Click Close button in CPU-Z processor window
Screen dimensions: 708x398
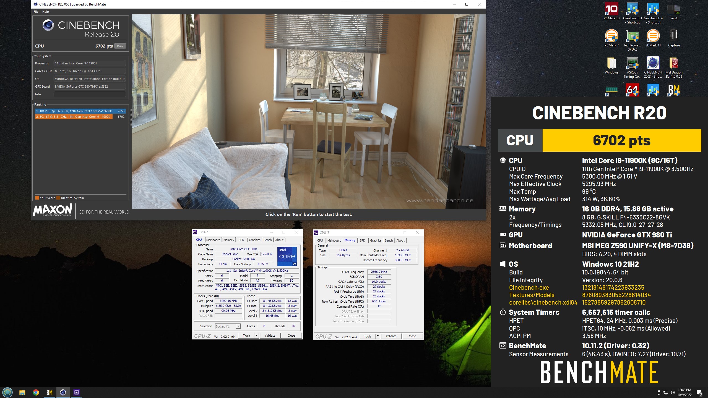[291, 336]
